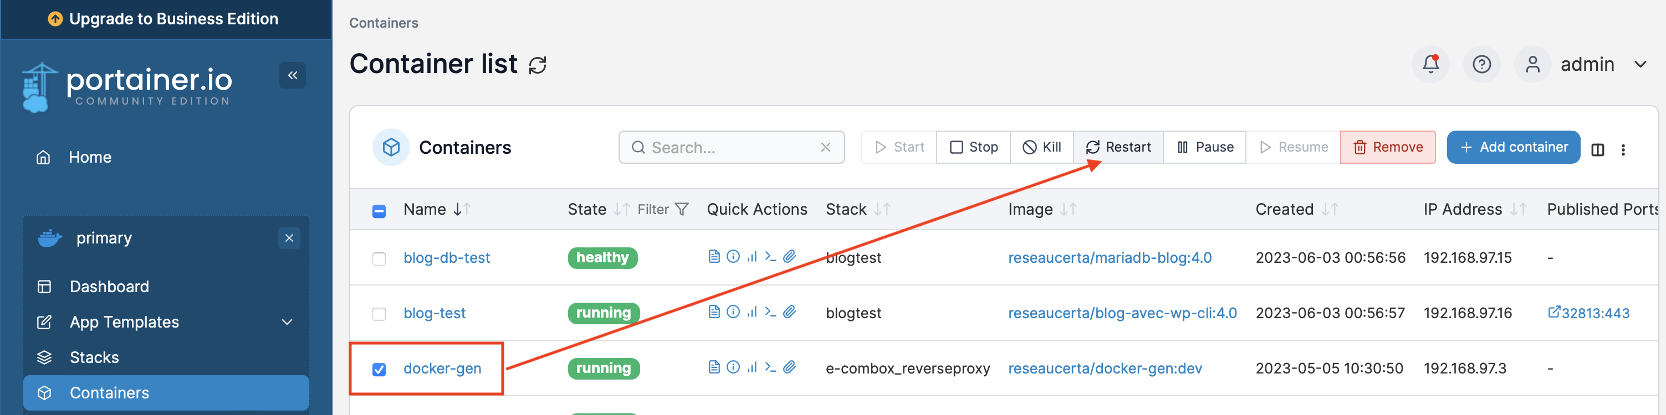Image resolution: width=1666 pixels, height=415 pixels.
Task: Select Containers in the sidebar
Action: click(x=166, y=393)
